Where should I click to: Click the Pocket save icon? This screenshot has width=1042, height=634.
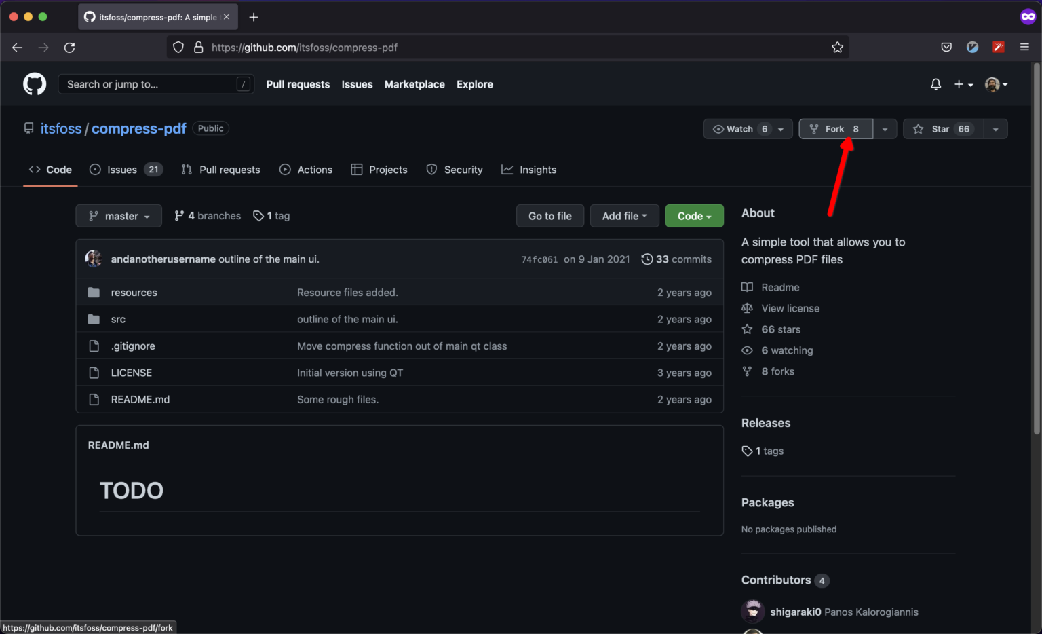click(946, 48)
